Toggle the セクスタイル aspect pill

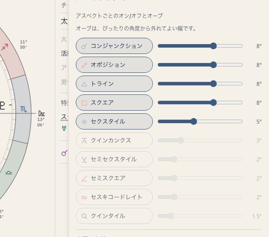pyautogui.click(x=114, y=121)
